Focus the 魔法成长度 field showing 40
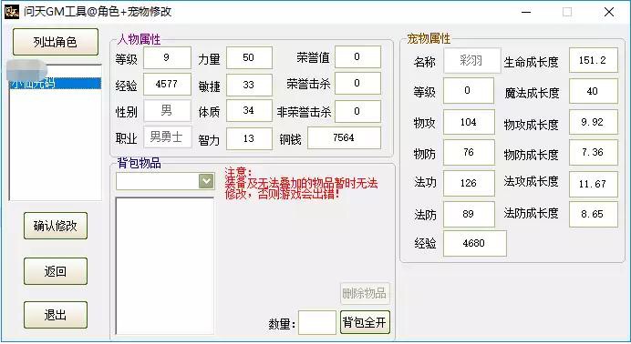Screen dimensions: 631x344 point(594,91)
